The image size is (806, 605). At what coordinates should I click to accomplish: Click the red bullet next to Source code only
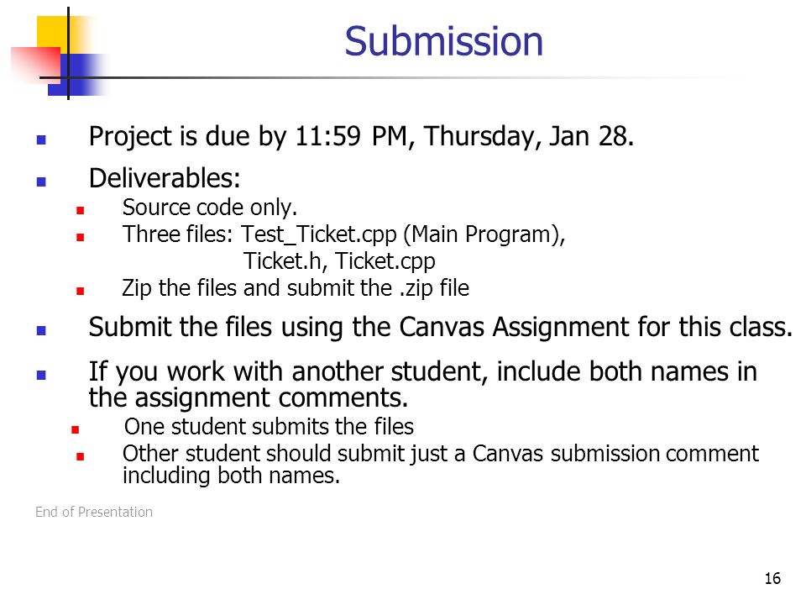81,210
